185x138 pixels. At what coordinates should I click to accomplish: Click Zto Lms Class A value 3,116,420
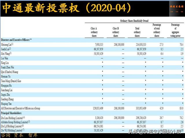coord(99,118)
